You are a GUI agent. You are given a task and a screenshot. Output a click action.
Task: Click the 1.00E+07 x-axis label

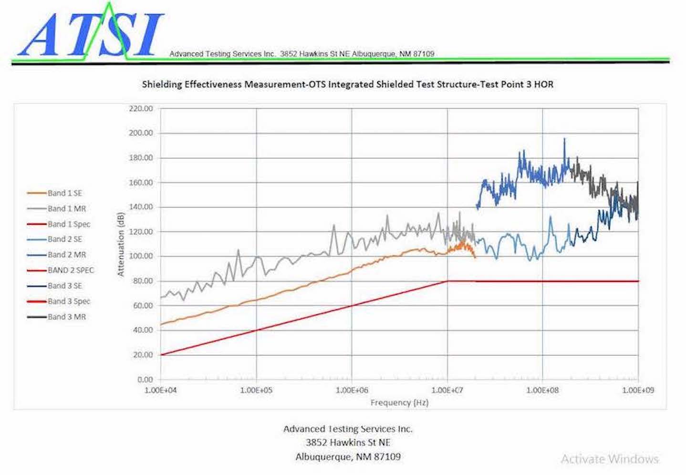click(447, 390)
